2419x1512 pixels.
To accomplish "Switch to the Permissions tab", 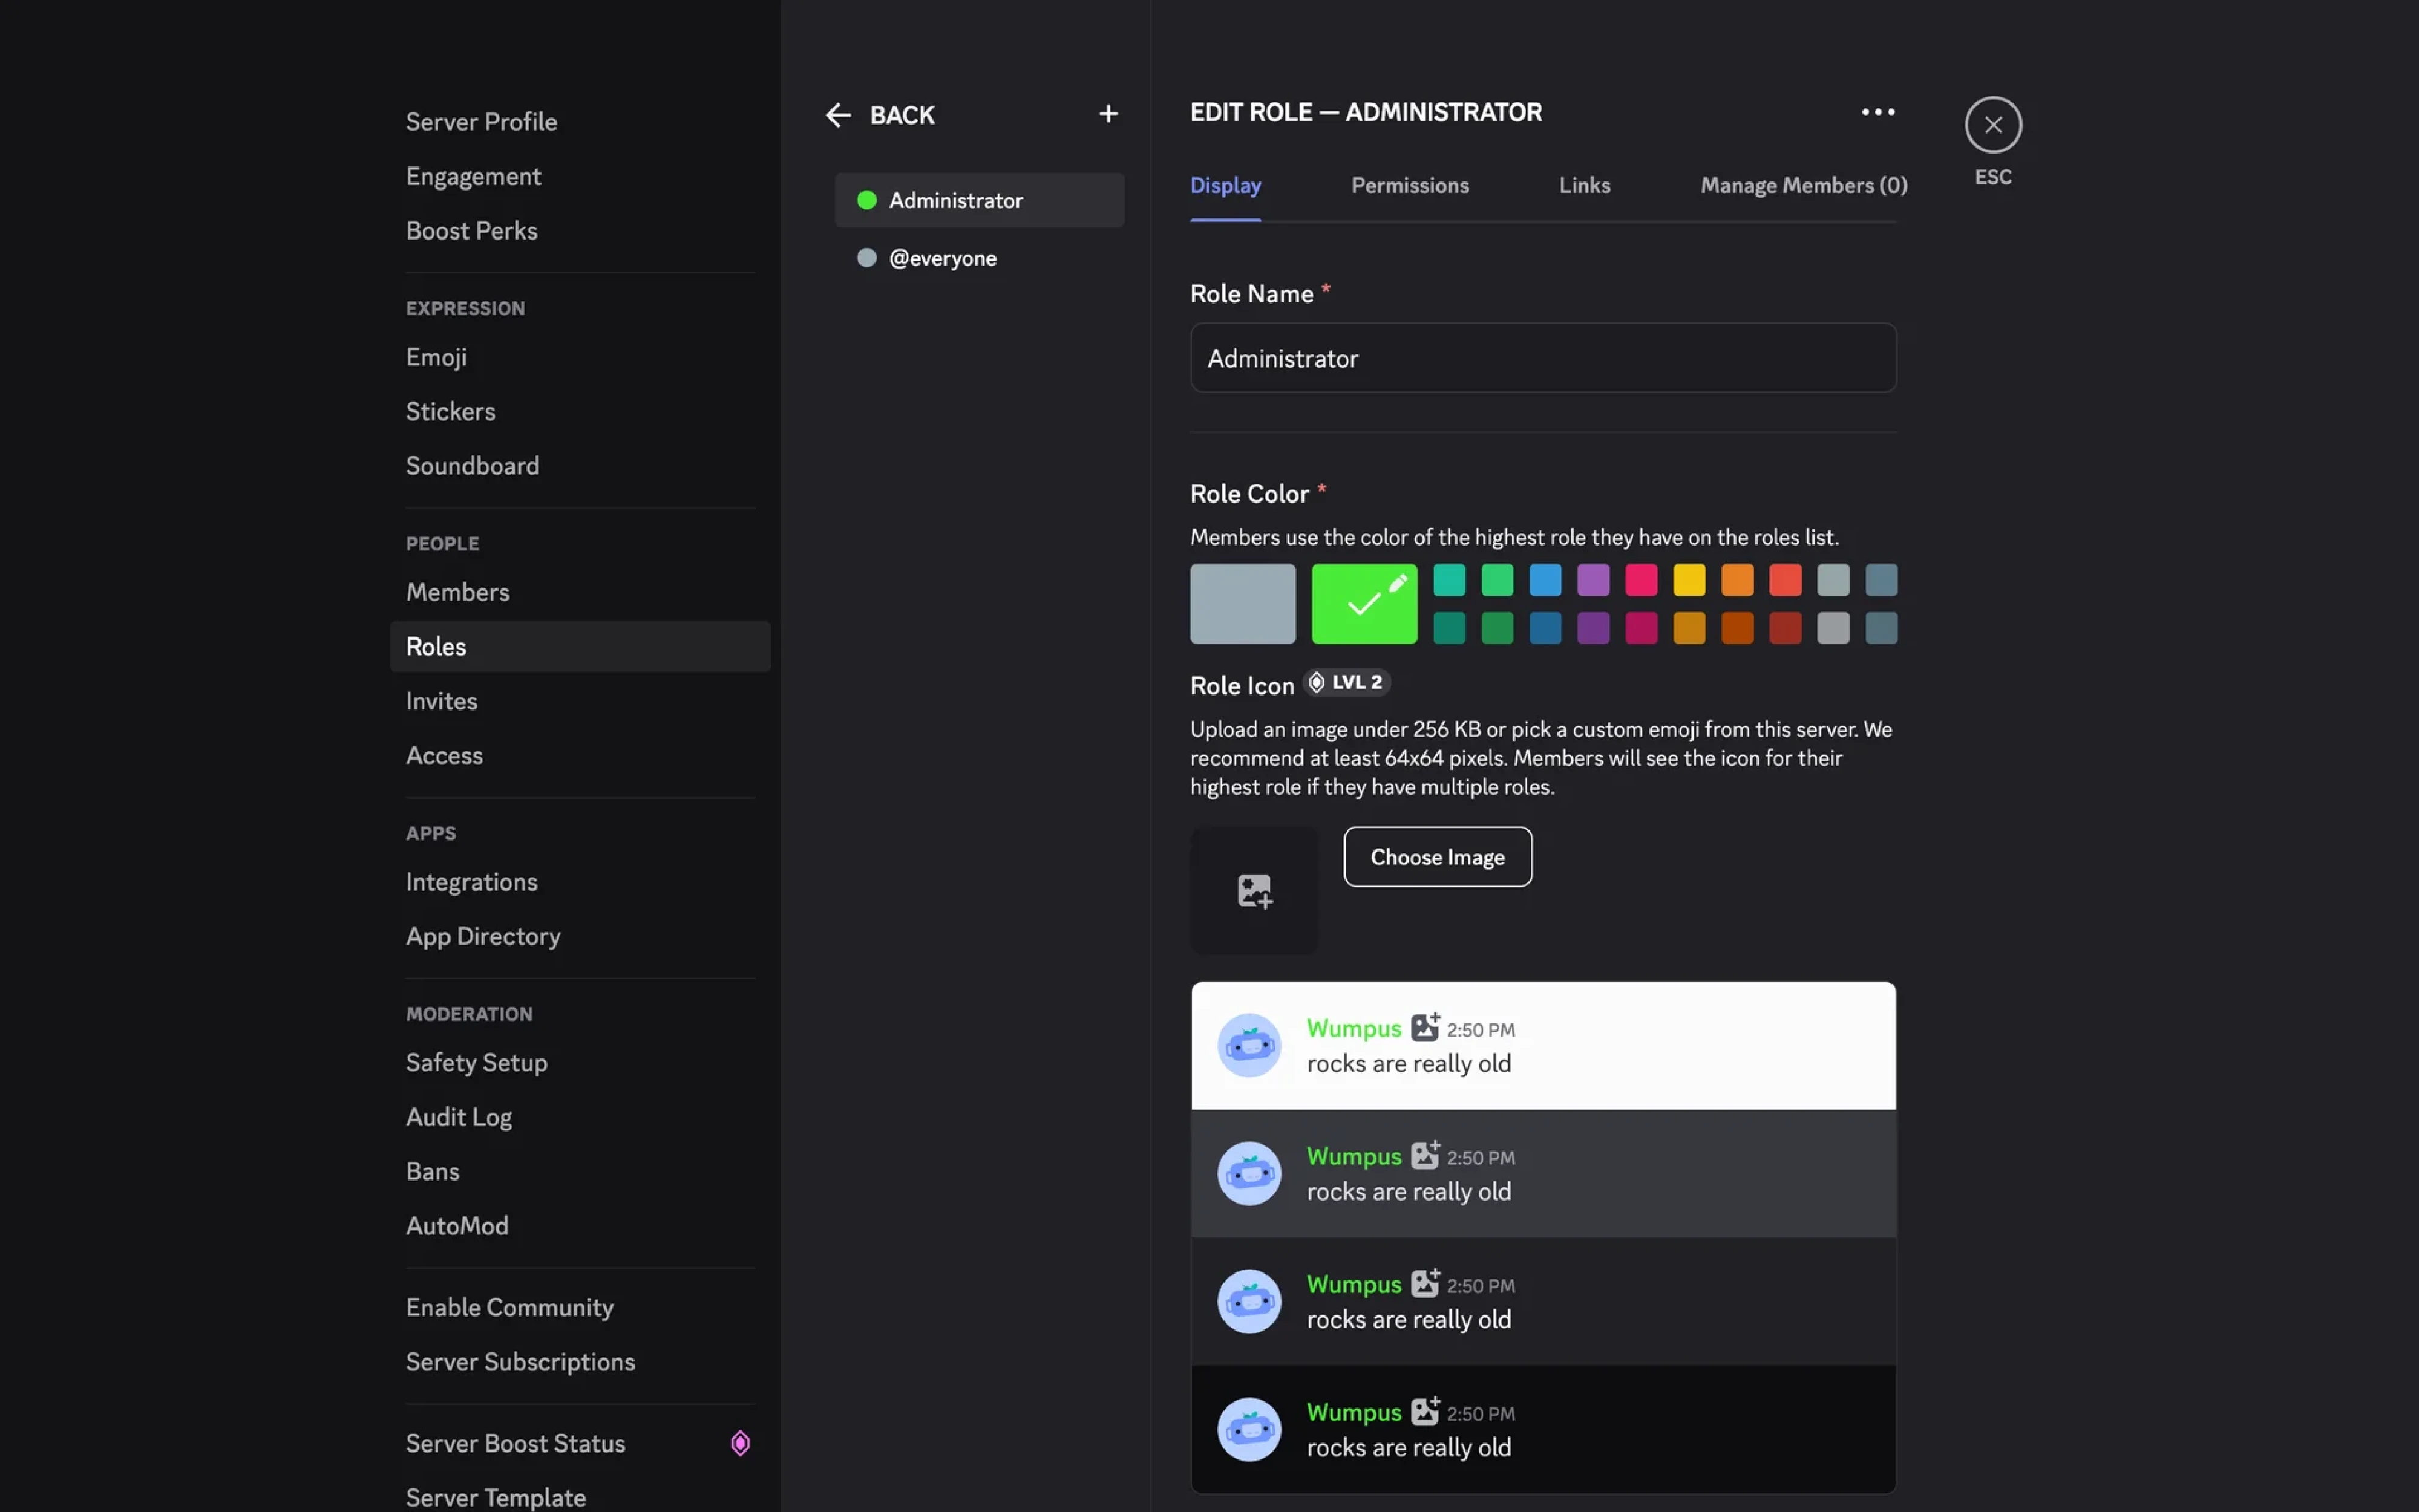I will click(x=1410, y=186).
